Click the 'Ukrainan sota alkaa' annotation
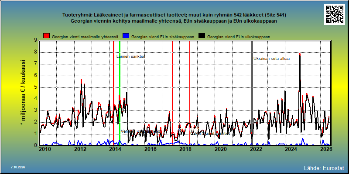The image size is (349, 174). (x=271, y=59)
